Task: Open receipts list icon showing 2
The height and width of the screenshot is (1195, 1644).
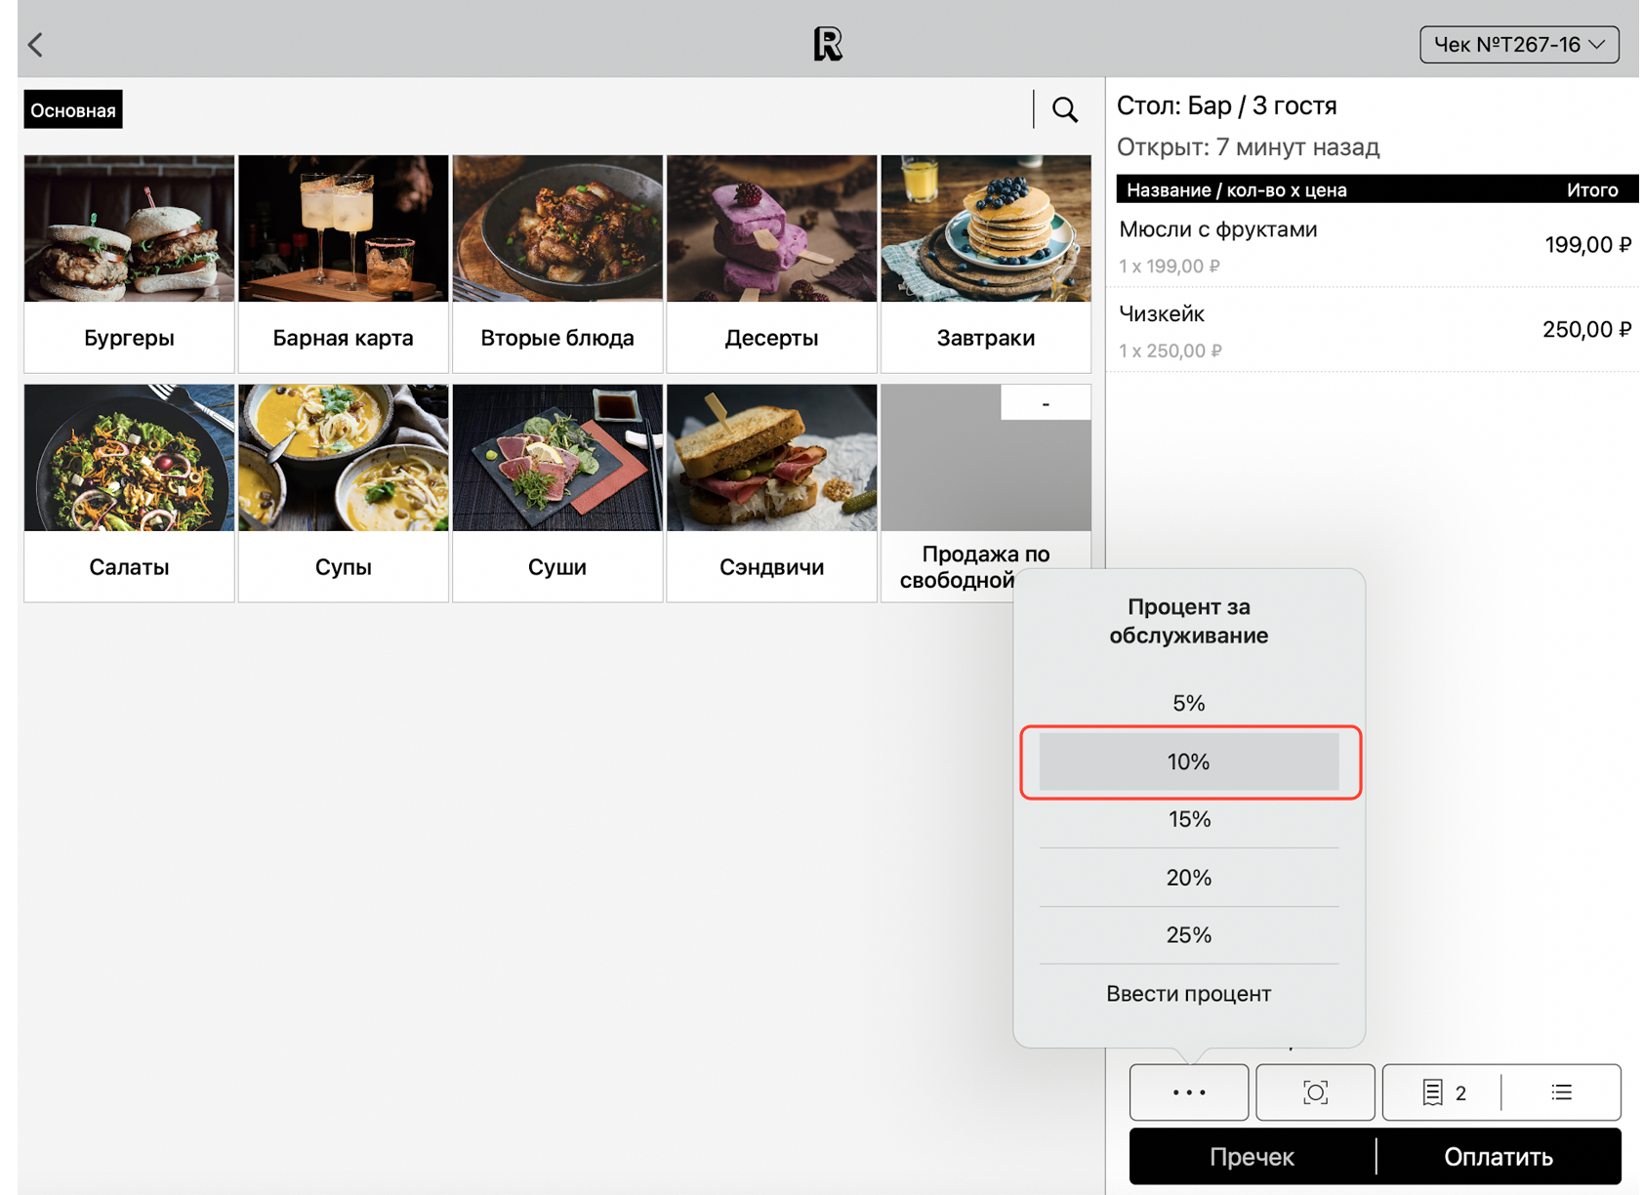Action: pos(1444,1092)
